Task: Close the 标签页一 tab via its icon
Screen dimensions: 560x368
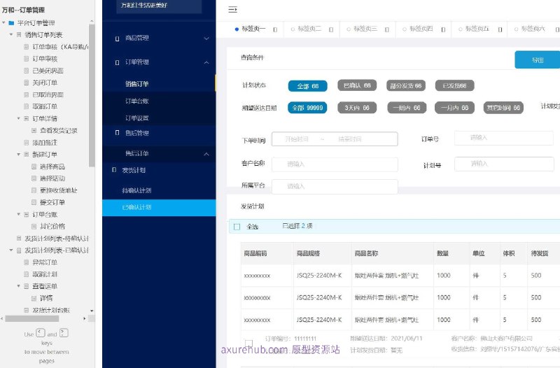Action: pos(275,29)
